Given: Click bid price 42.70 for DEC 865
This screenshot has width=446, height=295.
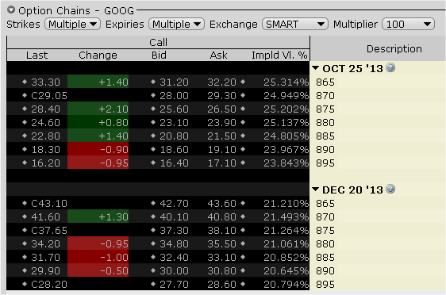Looking at the screenshot, I should pyautogui.click(x=174, y=204).
